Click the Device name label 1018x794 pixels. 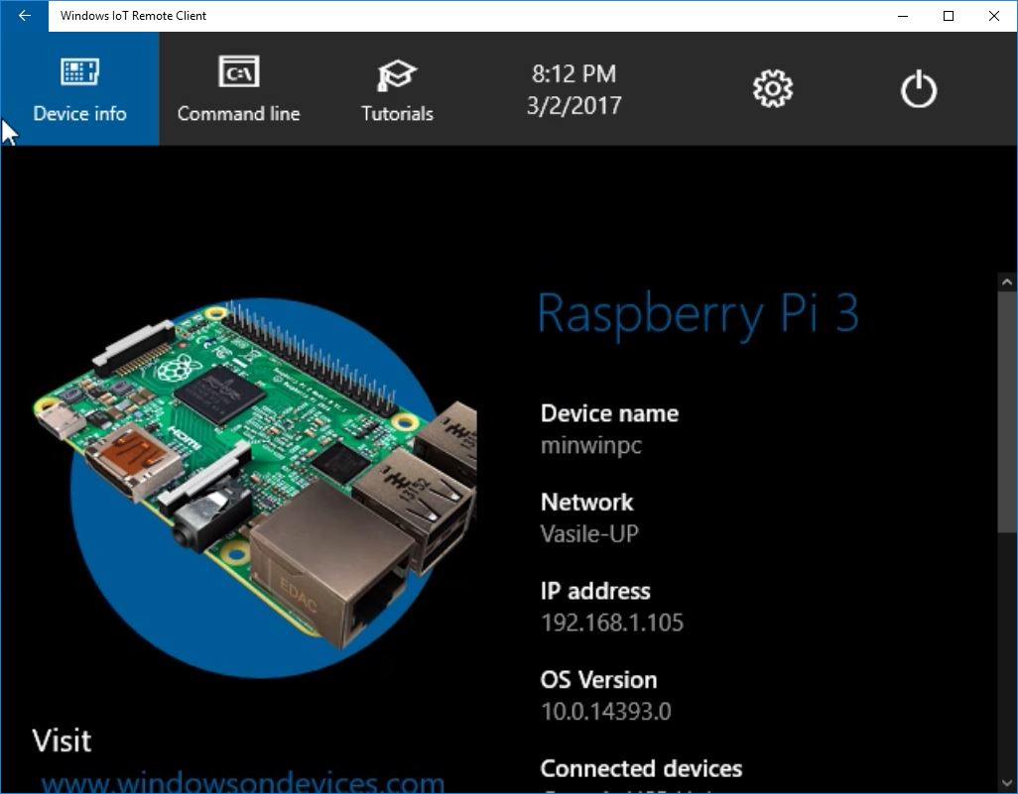tap(609, 414)
